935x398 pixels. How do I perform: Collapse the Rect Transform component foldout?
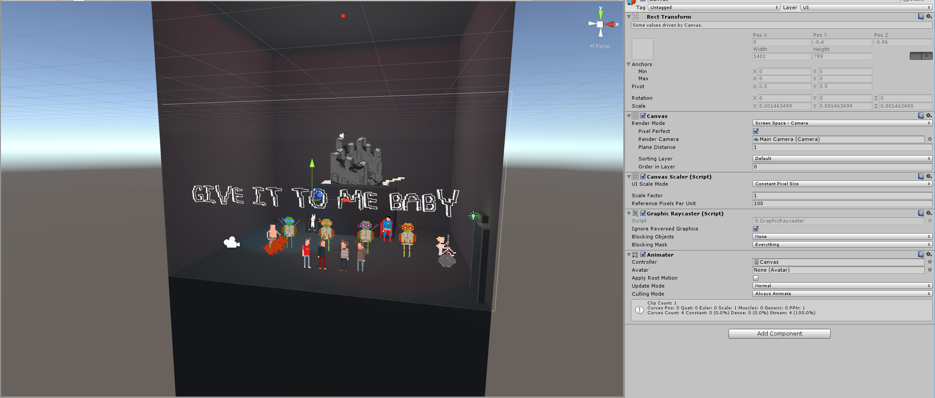629,16
